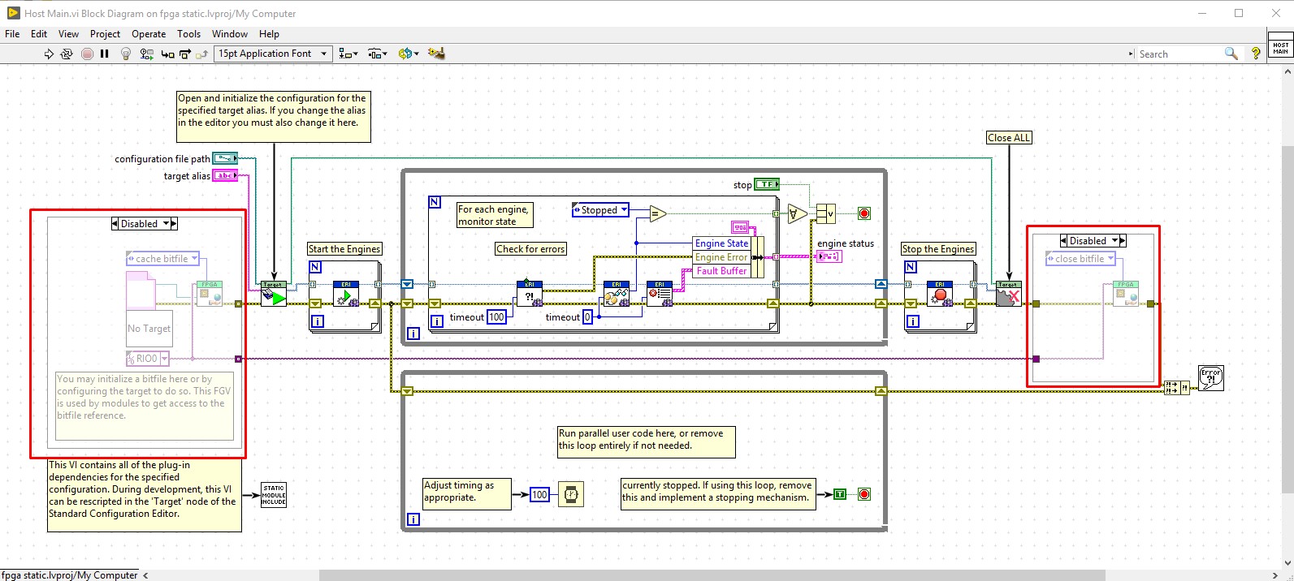Click the Step Into toolbar icon

click(x=167, y=54)
